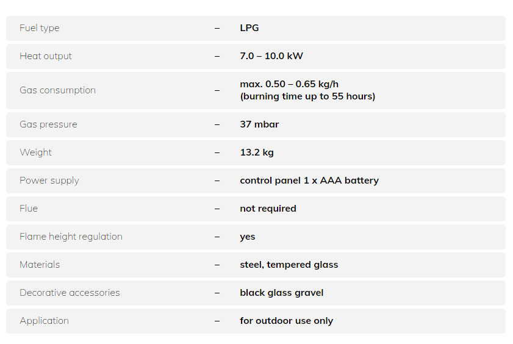
Task: Select the LPG value text
Action: click(249, 28)
